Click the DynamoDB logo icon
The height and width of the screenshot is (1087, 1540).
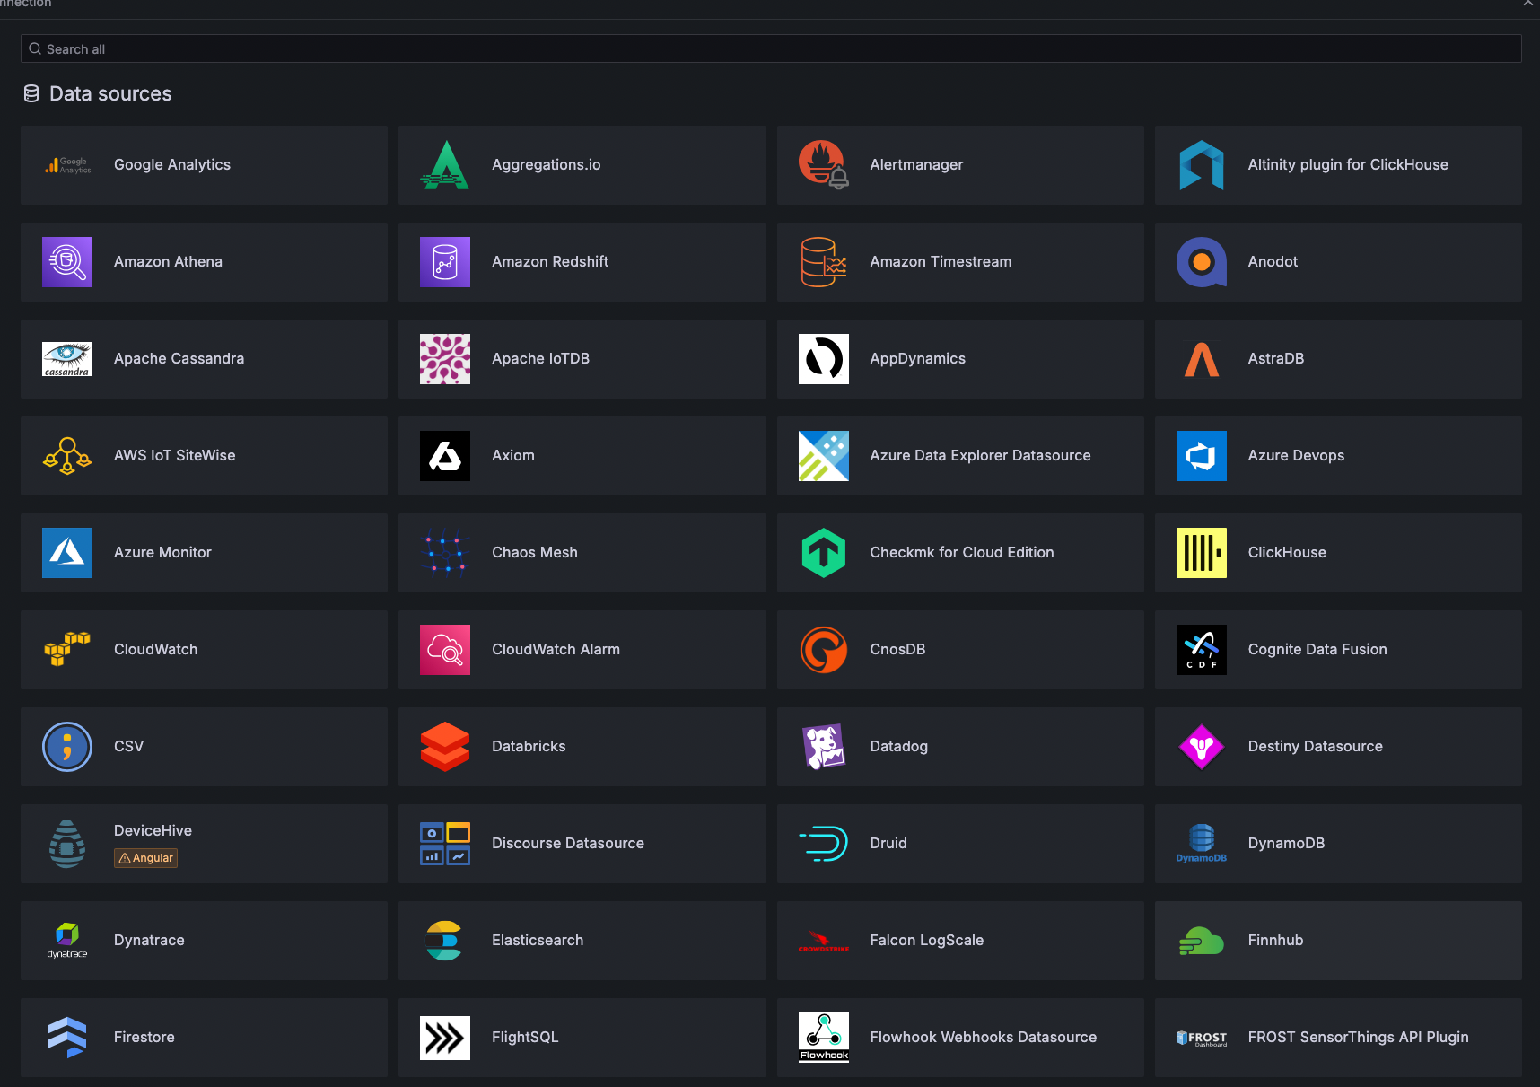pos(1202,844)
